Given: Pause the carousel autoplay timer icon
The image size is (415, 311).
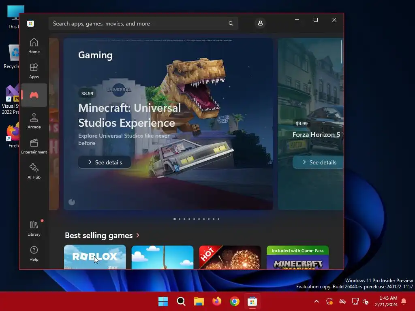Looking at the screenshot, I should pyautogui.click(x=72, y=202).
